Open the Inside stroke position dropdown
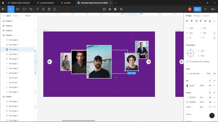 [x=189, y=107]
